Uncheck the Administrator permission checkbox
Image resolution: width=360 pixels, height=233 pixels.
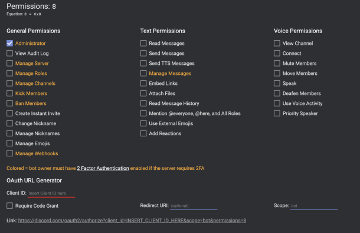pyautogui.click(x=9, y=43)
